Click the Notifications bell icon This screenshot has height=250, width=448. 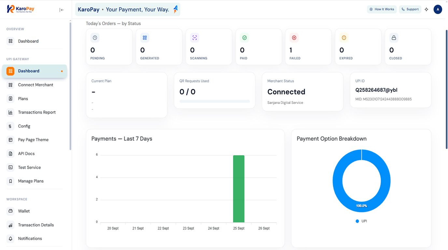tap(11, 239)
